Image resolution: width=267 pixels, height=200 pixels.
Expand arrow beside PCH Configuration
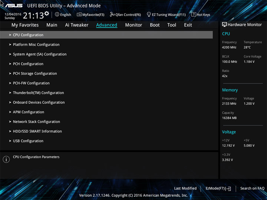click(x=10, y=64)
